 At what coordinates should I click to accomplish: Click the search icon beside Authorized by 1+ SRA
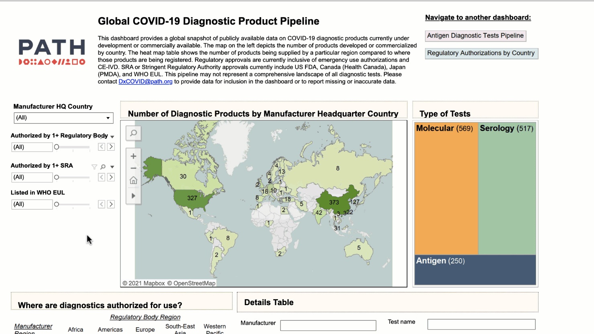coord(103,167)
